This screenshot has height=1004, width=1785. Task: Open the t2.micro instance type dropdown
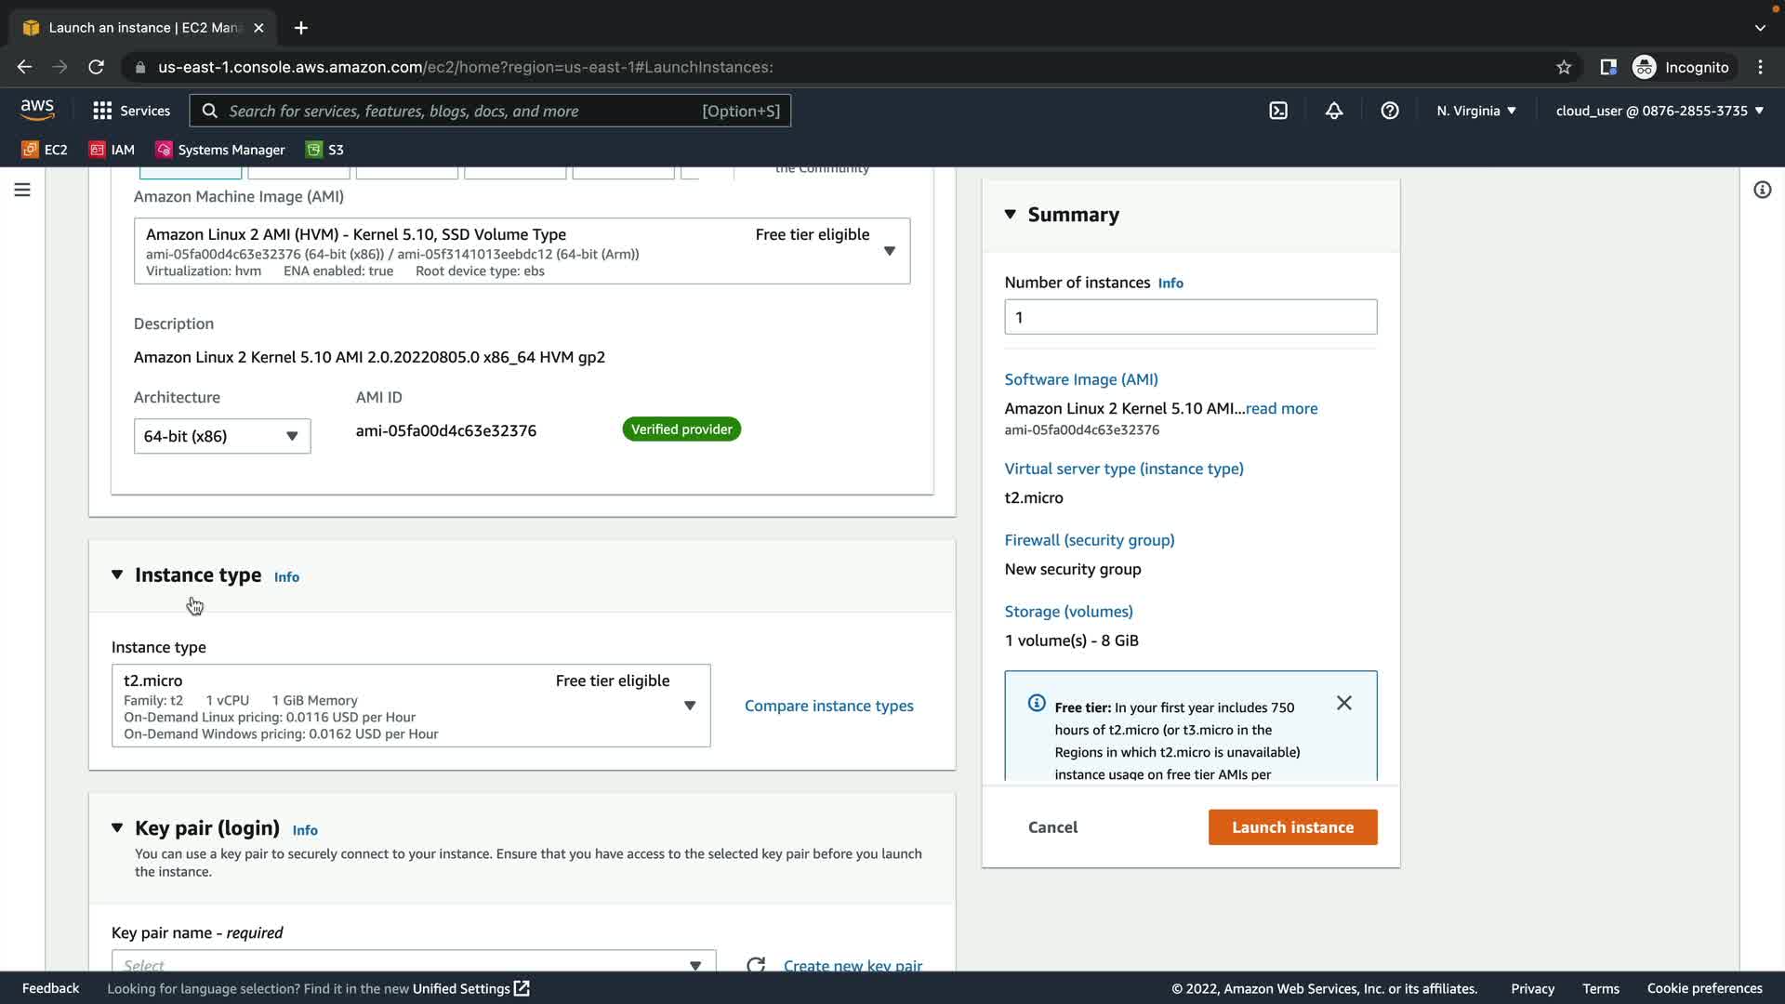click(411, 706)
